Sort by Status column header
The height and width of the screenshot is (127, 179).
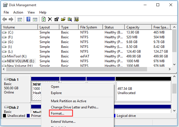(114, 27)
